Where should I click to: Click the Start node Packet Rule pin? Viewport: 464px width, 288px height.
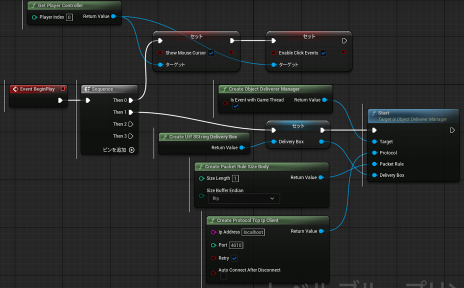(x=374, y=164)
